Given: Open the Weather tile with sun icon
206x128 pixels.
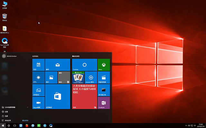Looking at the screenshot, I should point(38,77).
